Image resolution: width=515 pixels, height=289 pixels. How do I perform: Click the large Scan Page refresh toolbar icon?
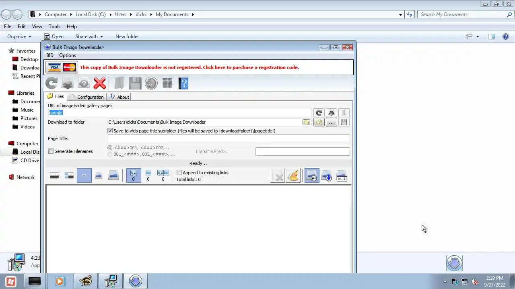coord(51,83)
